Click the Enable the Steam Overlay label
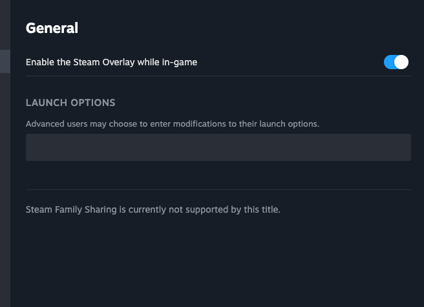 pos(111,63)
